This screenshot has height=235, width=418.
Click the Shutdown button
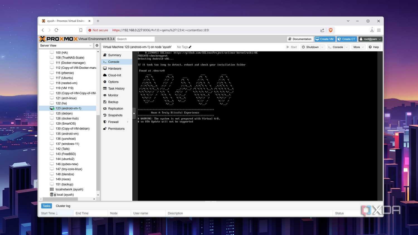tap(310, 47)
